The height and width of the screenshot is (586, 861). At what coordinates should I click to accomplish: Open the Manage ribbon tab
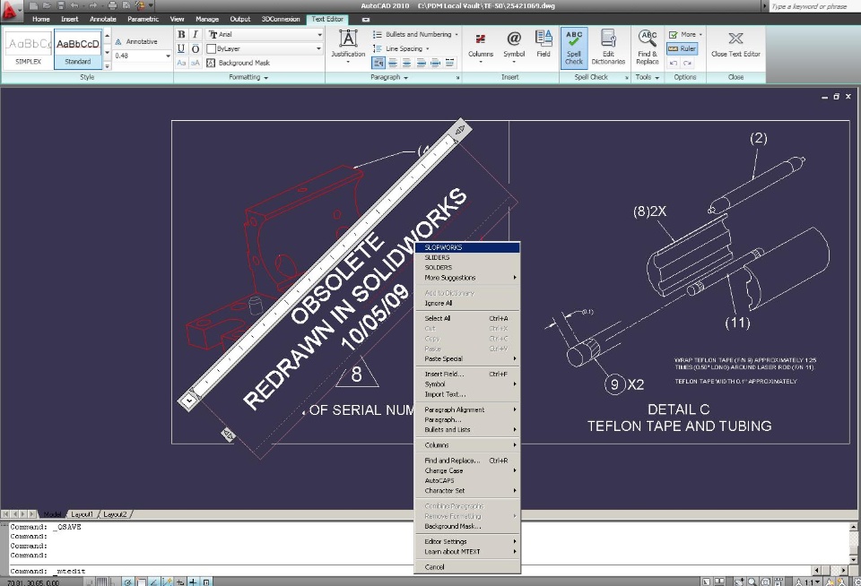(x=207, y=19)
